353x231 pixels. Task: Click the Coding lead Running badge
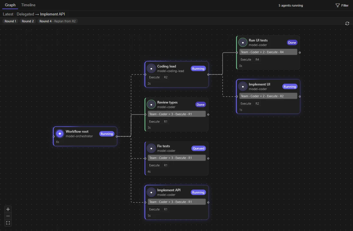198,69
